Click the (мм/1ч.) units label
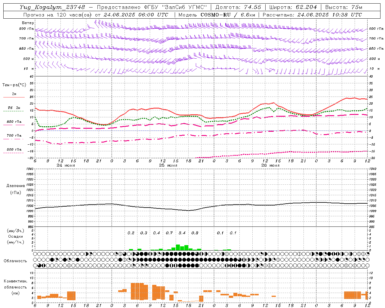The width and height of the screenshot is (385, 308). [16, 242]
